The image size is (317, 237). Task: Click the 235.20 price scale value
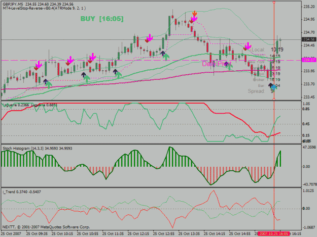click(x=309, y=7)
